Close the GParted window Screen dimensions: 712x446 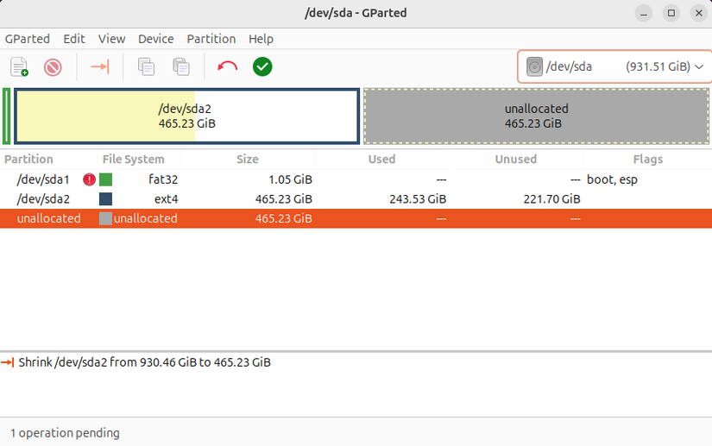(x=699, y=13)
